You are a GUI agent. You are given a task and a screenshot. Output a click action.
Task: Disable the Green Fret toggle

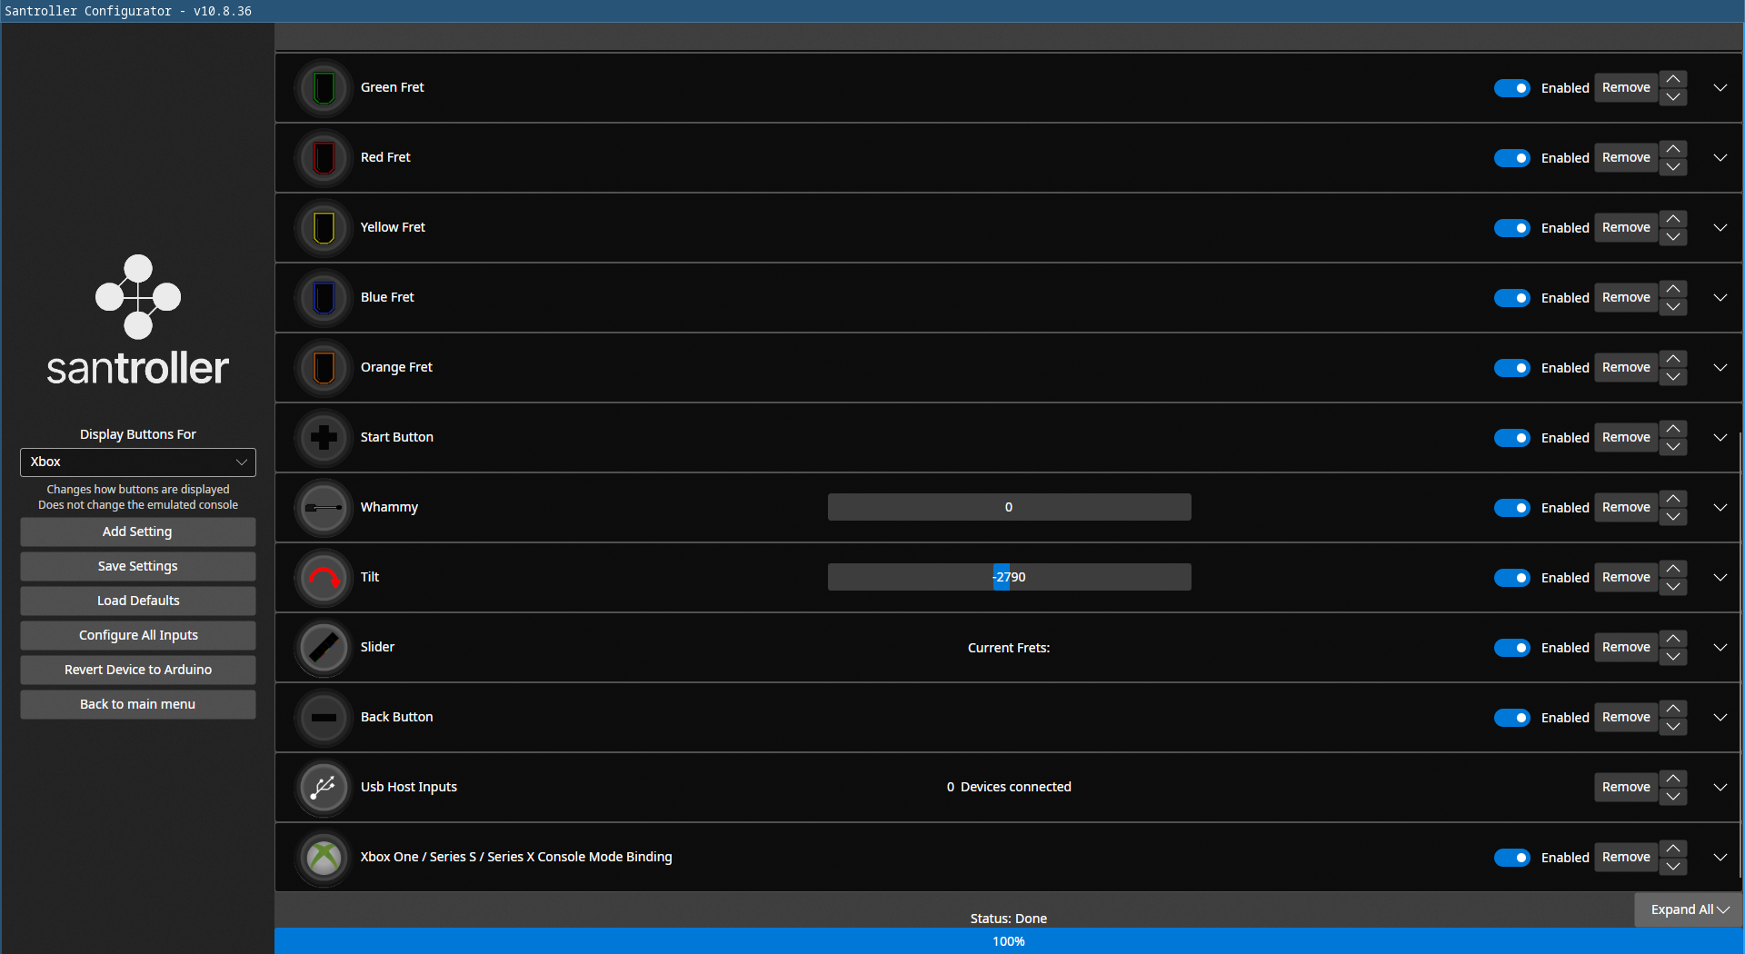1511,88
